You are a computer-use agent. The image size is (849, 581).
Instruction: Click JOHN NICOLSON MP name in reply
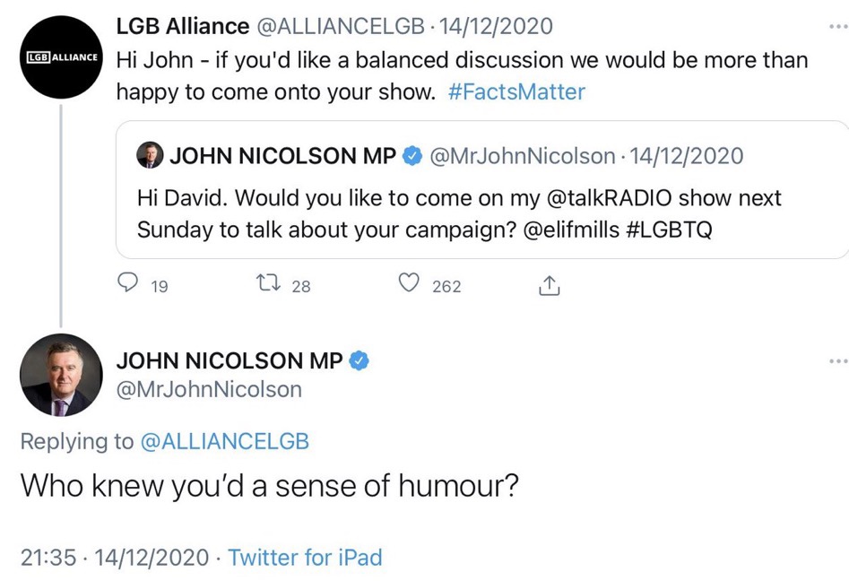tap(230, 360)
